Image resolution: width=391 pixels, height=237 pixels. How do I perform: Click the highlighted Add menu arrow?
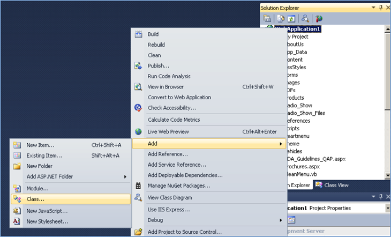click(281, 144)
